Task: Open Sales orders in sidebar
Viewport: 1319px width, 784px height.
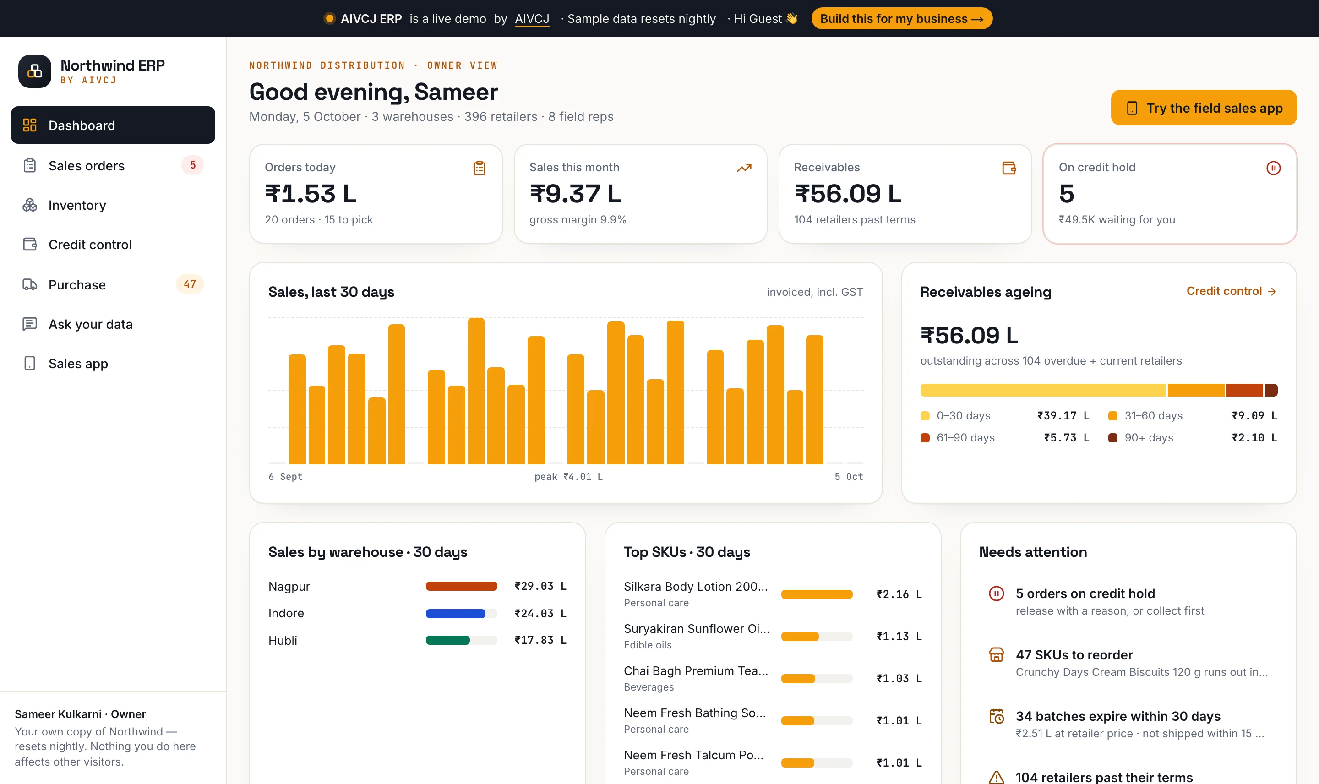Action: pos(113,166)
